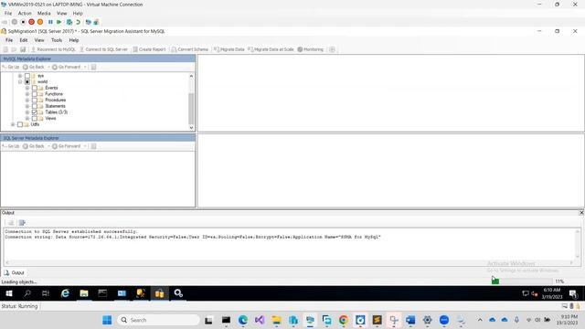Click the Save project icon in SSMA toolbar
The height and width of the screenshot is (329, 585).
pos(23,49)
